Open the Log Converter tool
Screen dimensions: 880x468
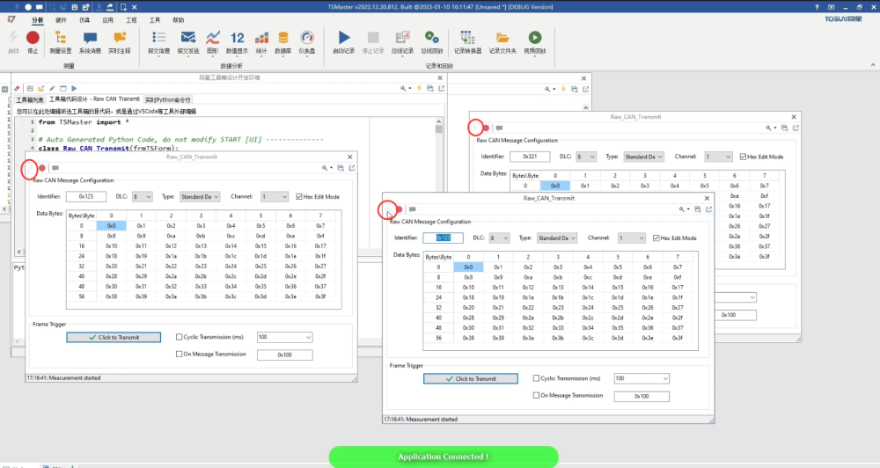(x=467, y=38)
